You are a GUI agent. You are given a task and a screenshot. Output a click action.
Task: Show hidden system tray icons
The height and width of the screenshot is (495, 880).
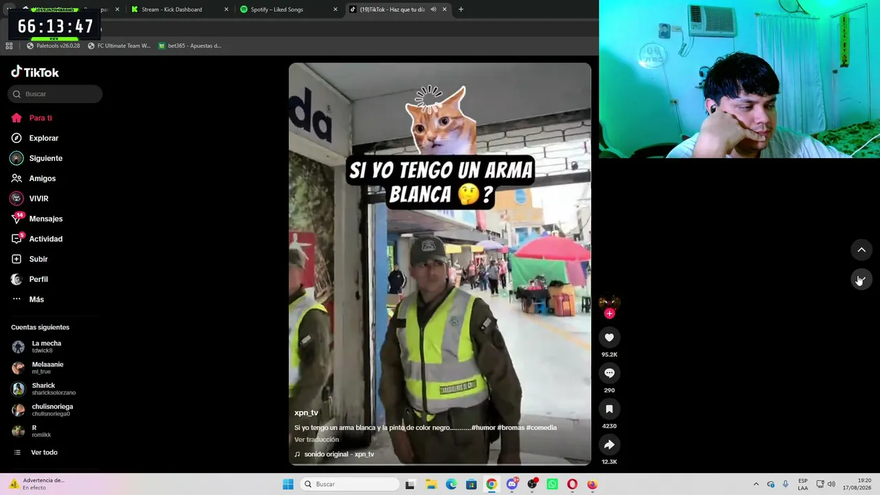756,484
